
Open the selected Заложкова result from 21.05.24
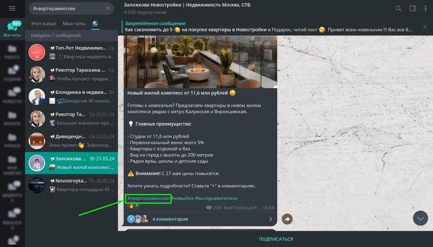click(71, 163)
